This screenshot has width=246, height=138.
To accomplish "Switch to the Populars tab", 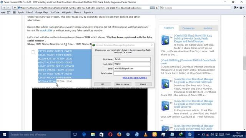I will 169,28.
